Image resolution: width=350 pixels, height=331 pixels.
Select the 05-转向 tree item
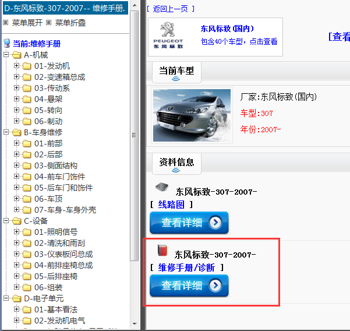coord(48,110)
